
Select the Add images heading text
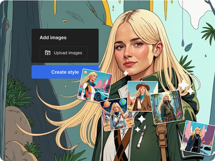click(53, 37)
